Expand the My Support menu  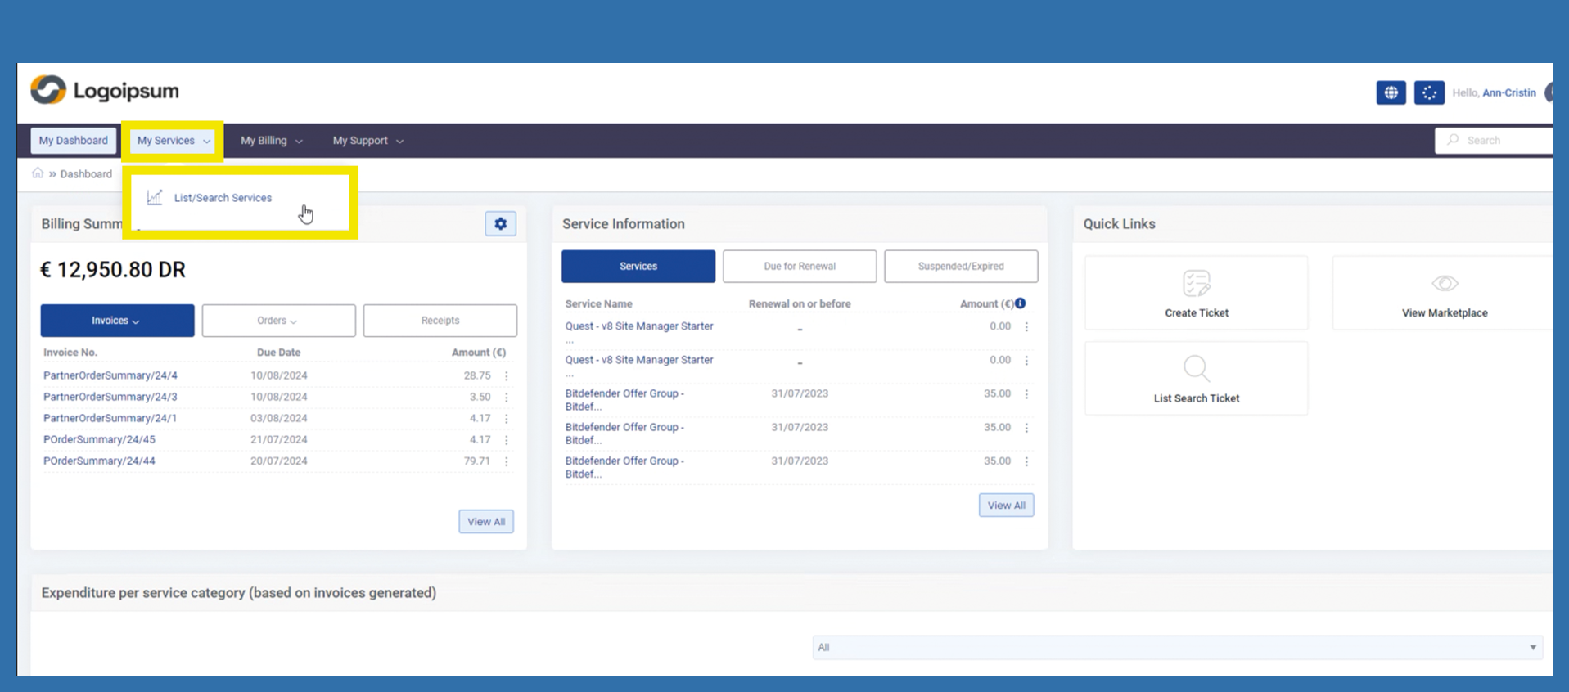pos(367,141)
